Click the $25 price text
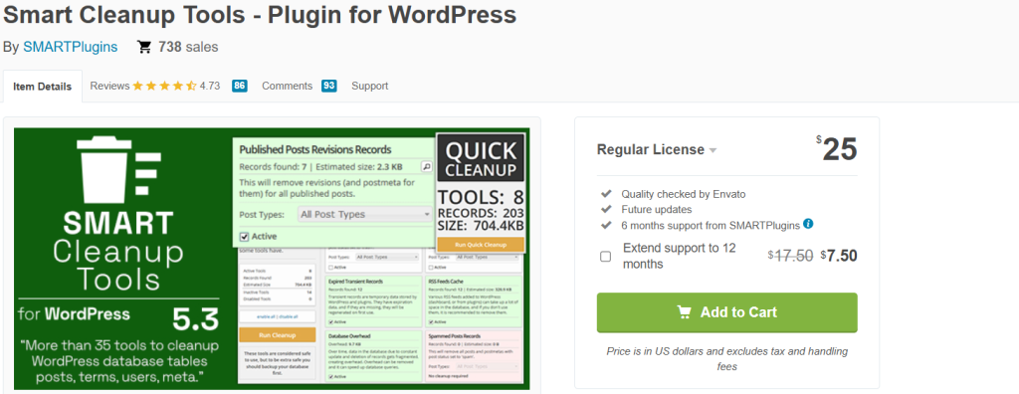The image size is (1019, 394). [837, 149]
